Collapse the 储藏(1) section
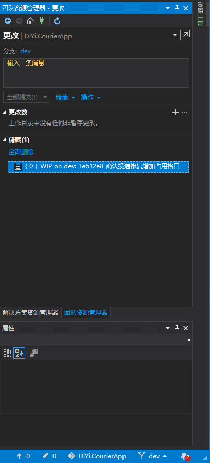The image size is (210, 463). tap(4, 140)
